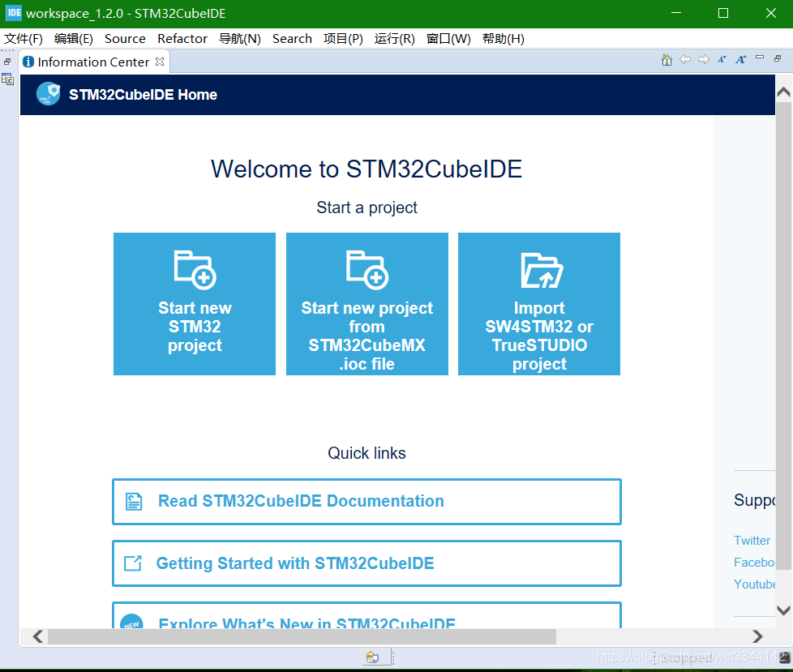This screenshot has width=793, height=672.
Task: Go back using the left arrow toolbar icon
Action: (x=685, y=60)
